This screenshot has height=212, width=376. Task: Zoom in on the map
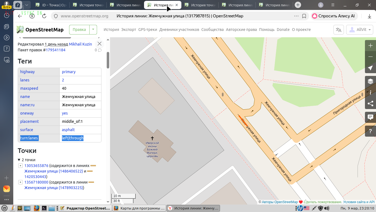tap(370, 46)
